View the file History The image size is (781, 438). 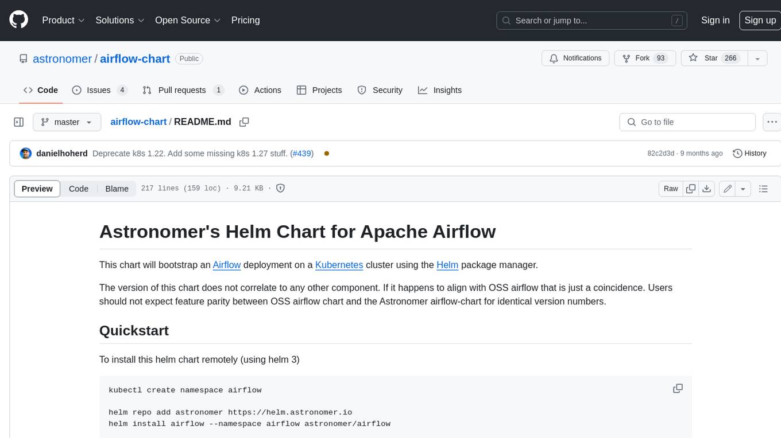[x=750, y=153]
